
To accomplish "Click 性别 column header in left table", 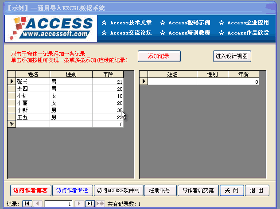I will point(71,74).
